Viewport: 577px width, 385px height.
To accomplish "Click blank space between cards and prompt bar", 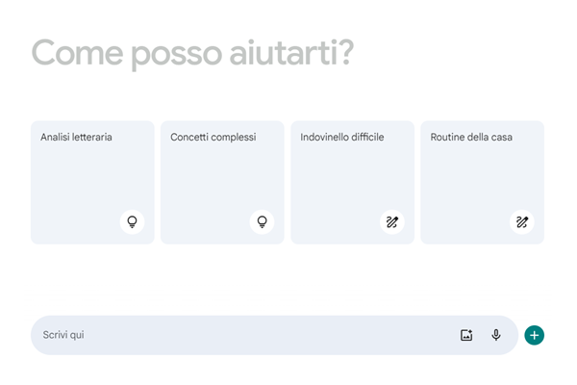I will tap(288, 279).
